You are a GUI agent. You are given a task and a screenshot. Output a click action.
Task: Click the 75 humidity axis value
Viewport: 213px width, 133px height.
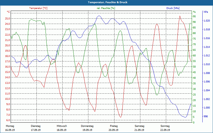(194, 39)
